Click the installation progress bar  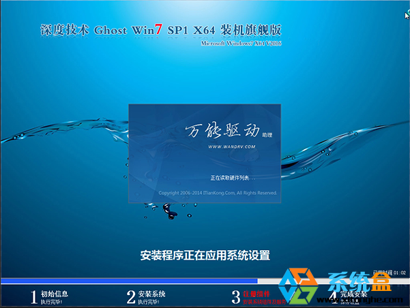(x=205, y=281)
